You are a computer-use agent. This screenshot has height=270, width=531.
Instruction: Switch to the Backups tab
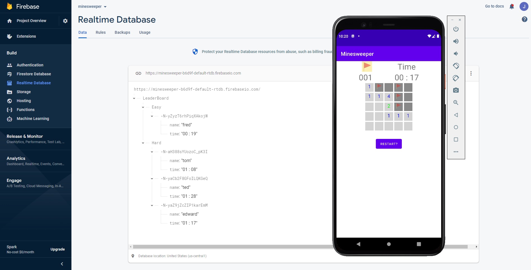tap(122, 32)
